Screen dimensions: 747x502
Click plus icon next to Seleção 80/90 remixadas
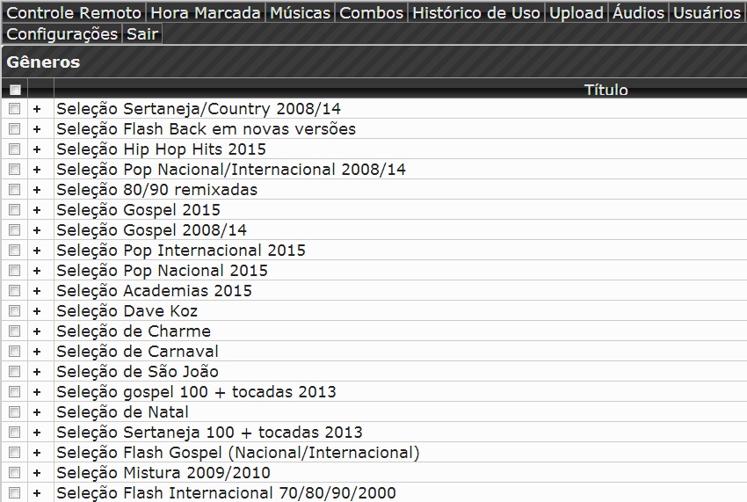pos(37,190)
